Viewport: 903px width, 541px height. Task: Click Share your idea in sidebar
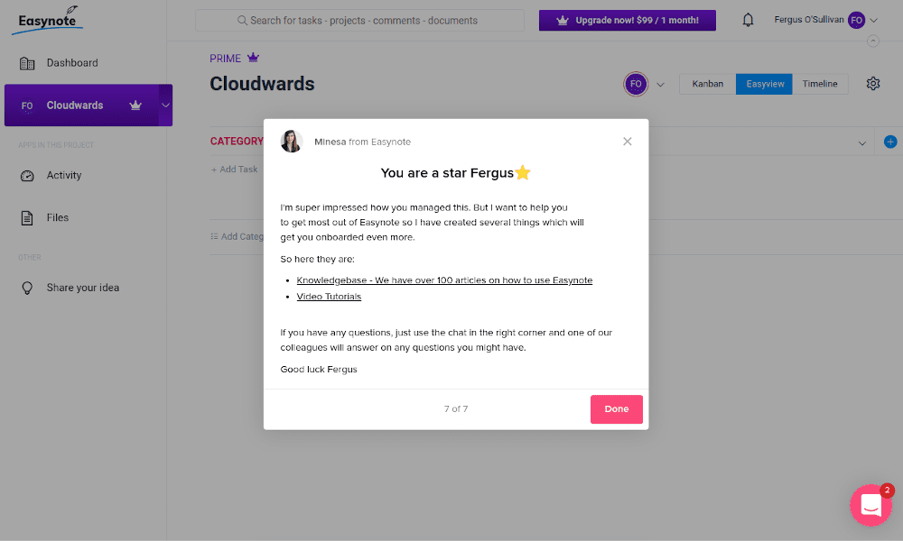tap(82, 288)
